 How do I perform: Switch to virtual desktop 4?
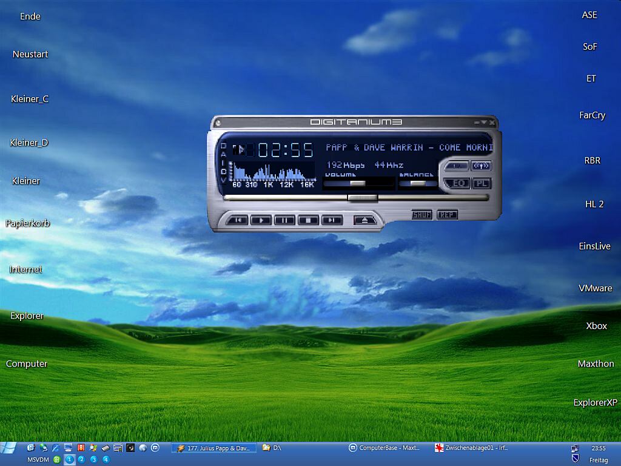[106, 460]
